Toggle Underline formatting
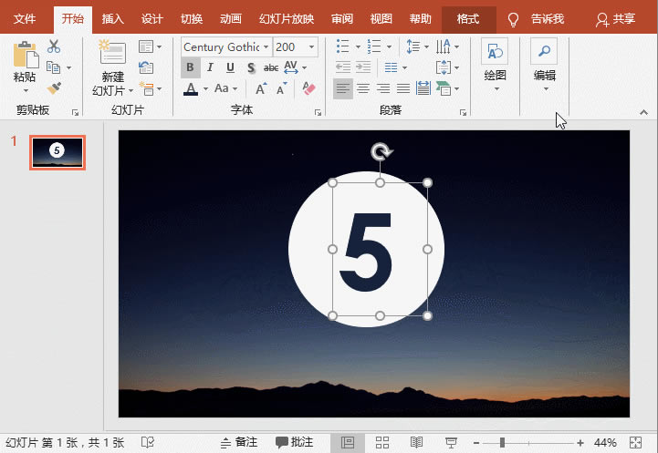The height and width of the screenshot is (453, 658). click(229, 67)
